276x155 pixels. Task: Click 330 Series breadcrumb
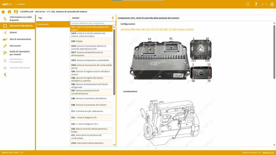(40, 12)
